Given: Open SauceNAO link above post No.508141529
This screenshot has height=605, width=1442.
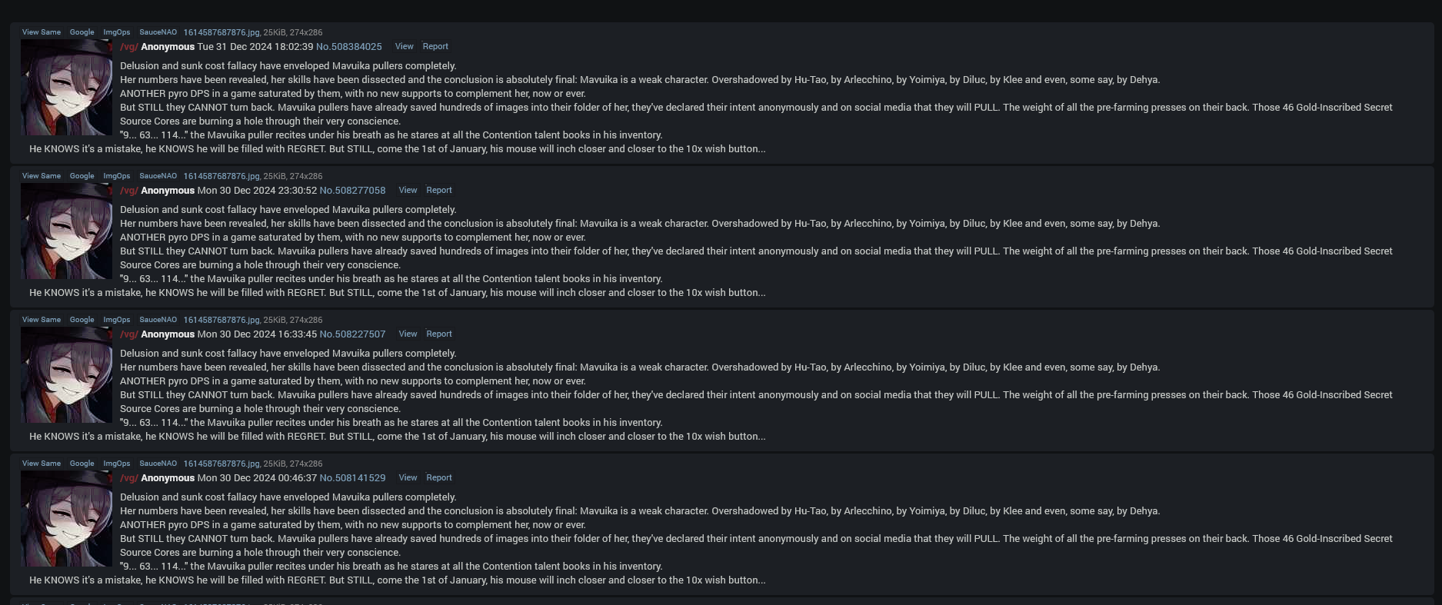Looking at the screenshot, I should [x=158, y=464].
